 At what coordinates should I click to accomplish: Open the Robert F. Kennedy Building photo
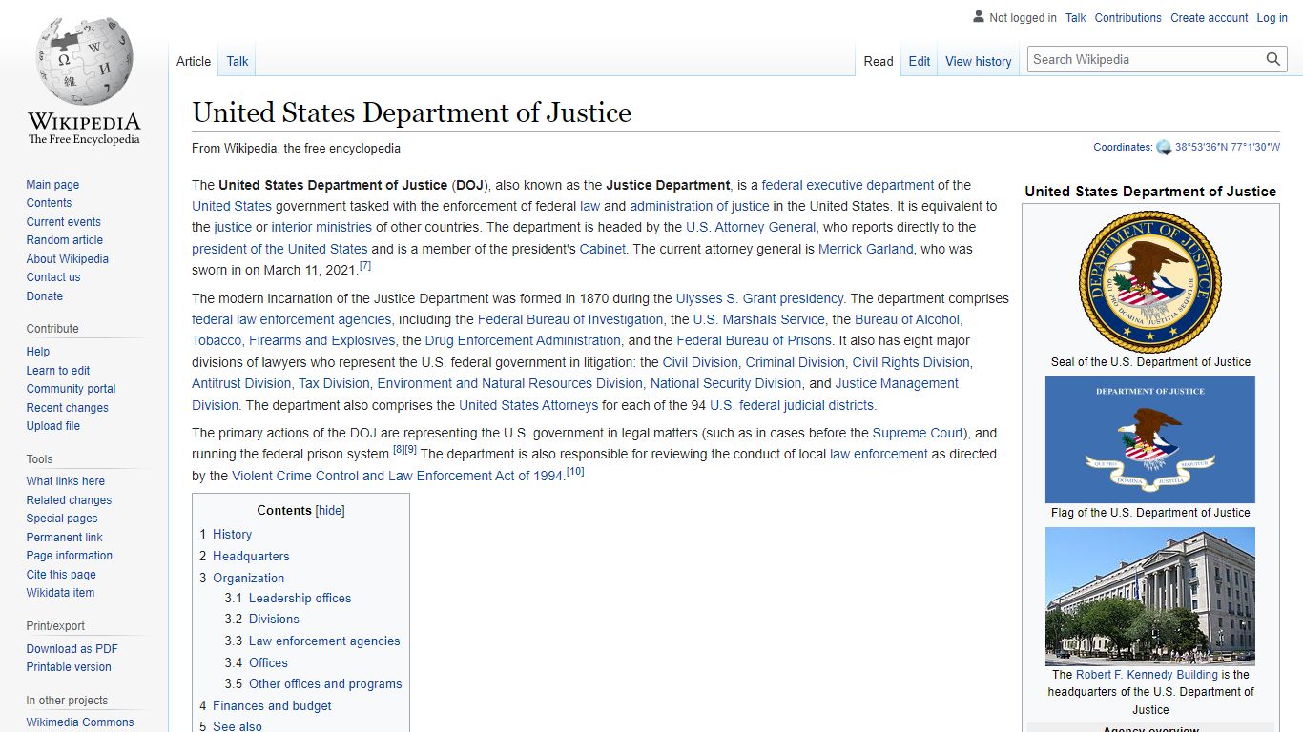[1150, 597]
